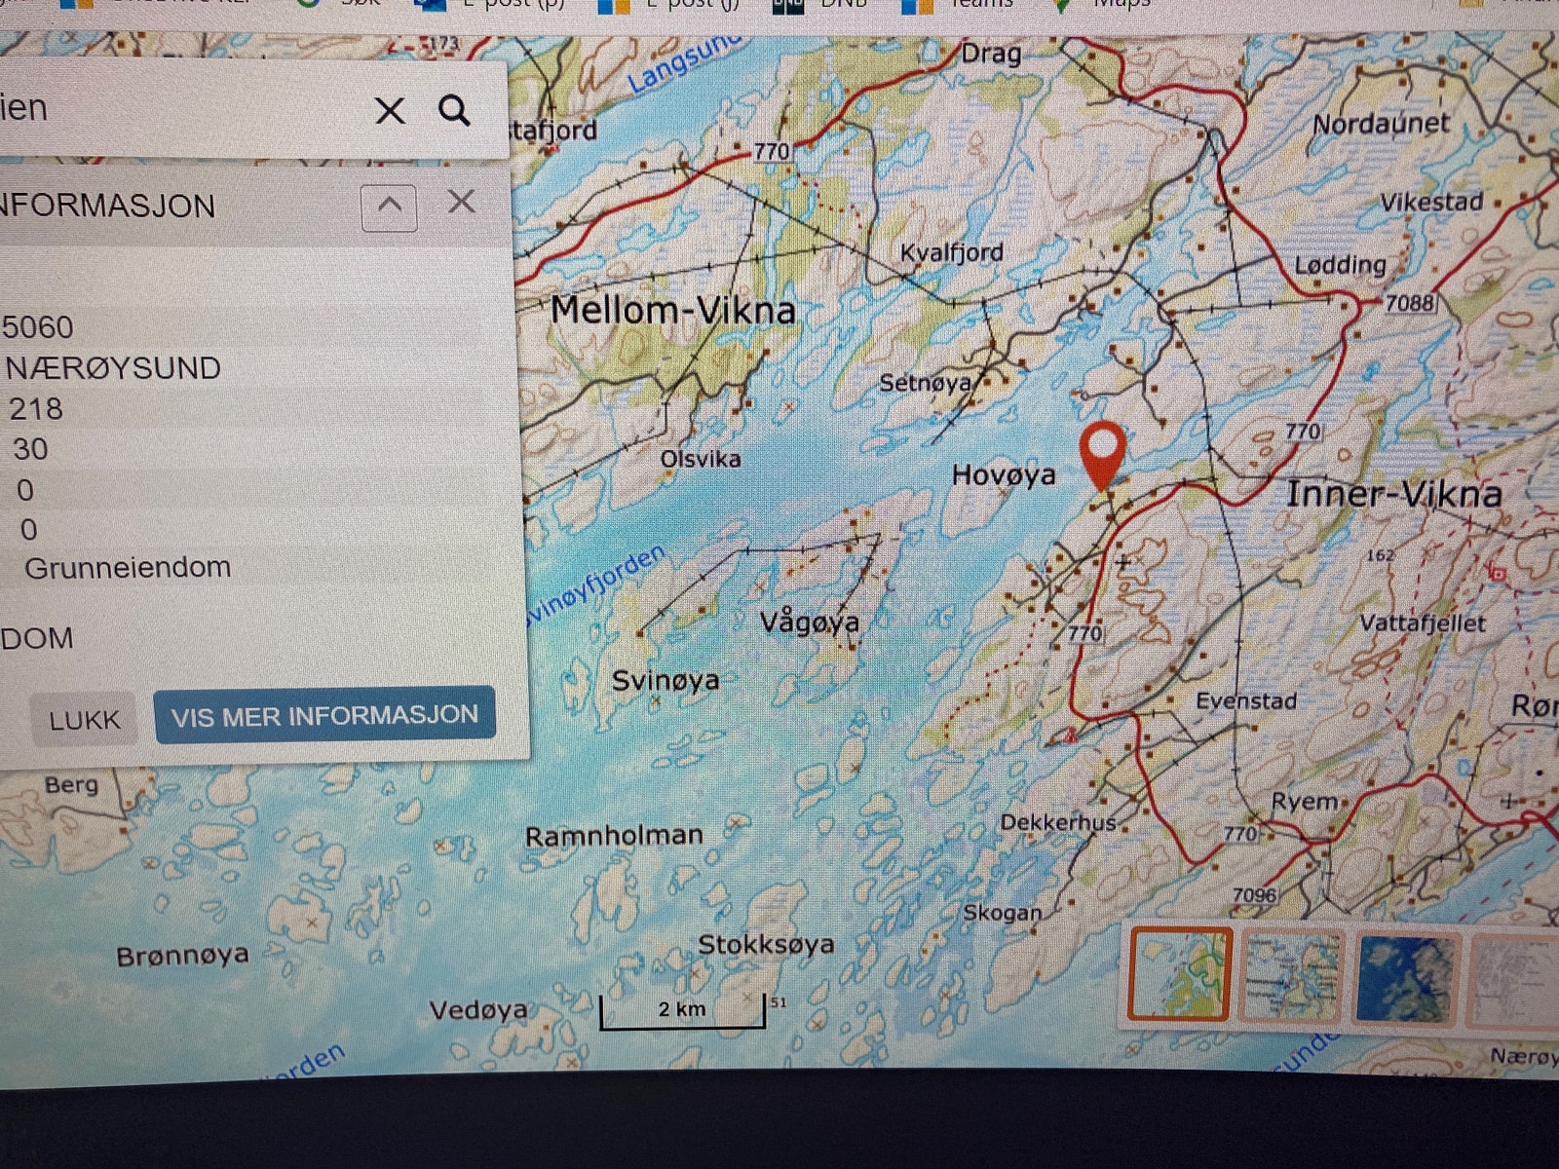Select the grayscale basemap thumbnail
The width and height of the screenshot is (1559, 1169).
click(1515, 981)
